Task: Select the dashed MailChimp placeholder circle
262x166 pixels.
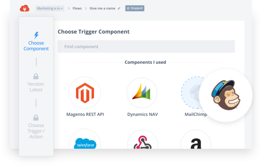Action: pos(190,93)
